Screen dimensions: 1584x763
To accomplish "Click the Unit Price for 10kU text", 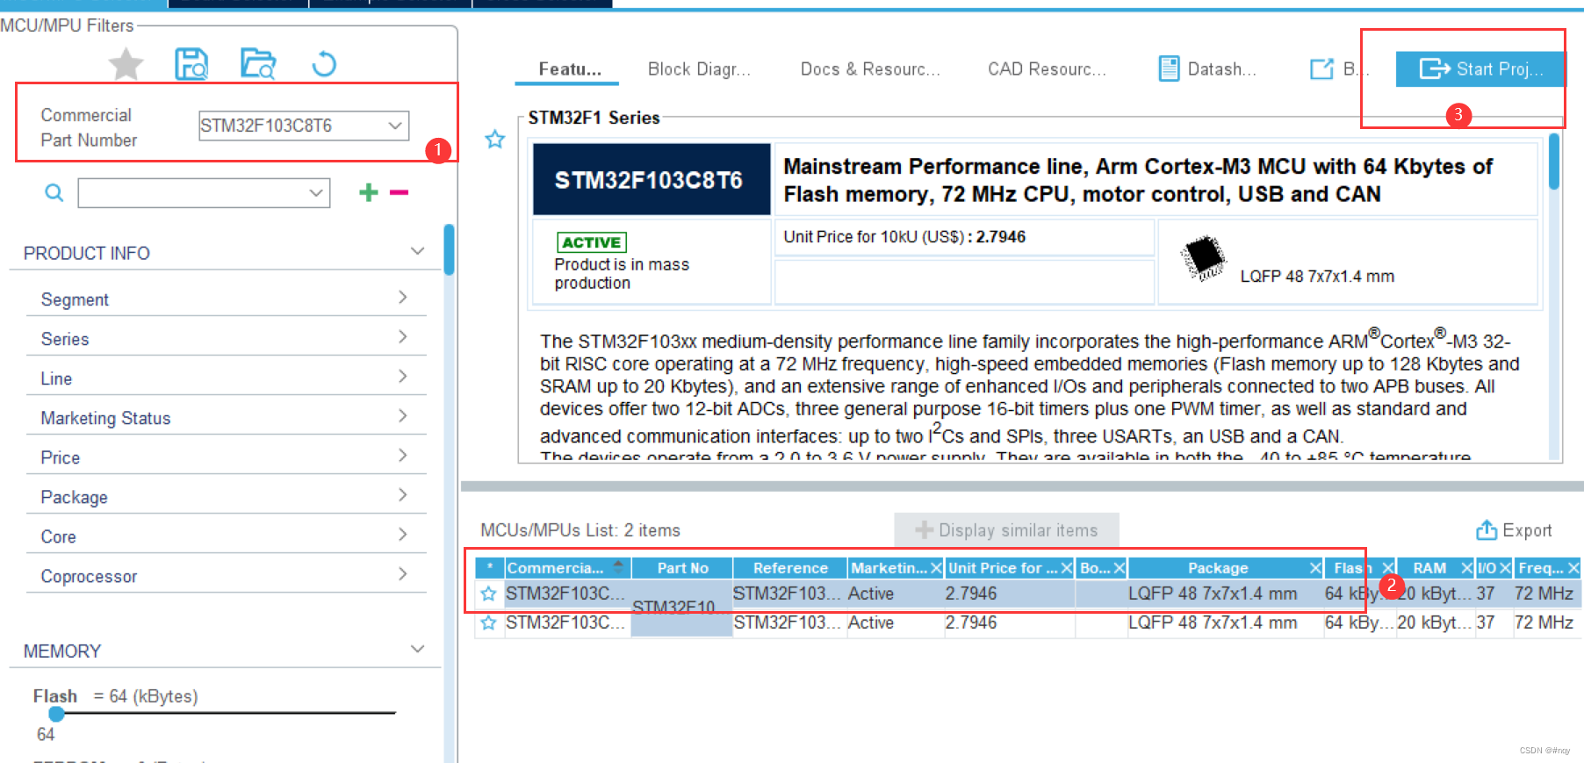I will pyautogui.click(x=904, y=237).
